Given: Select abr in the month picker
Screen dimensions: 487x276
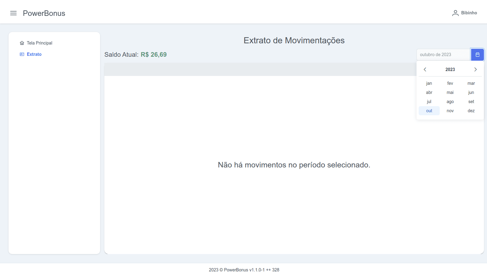Looking at the screenshot, I should coord(429,92).
